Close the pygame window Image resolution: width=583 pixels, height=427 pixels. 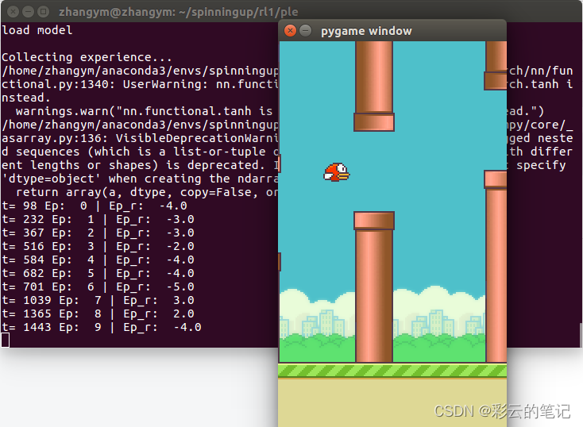click(x=290, y=30)
